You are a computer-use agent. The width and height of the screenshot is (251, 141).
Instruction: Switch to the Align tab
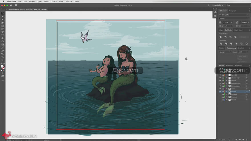[x=221, y=30]
